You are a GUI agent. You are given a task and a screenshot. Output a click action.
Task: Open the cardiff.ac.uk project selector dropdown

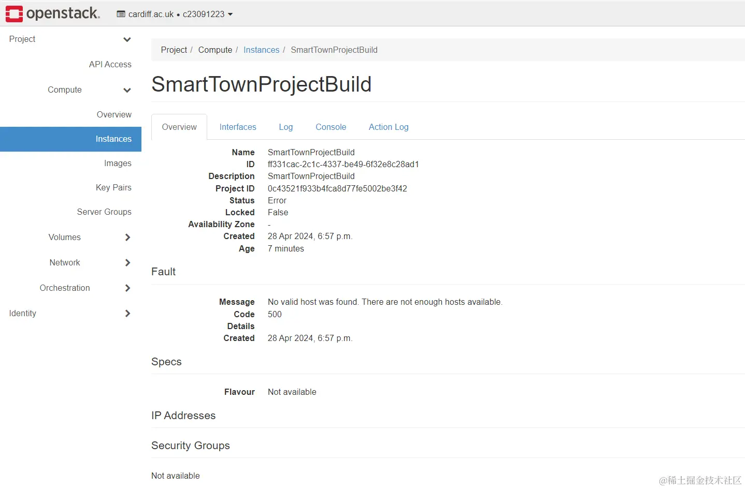[x=175, y=14]
